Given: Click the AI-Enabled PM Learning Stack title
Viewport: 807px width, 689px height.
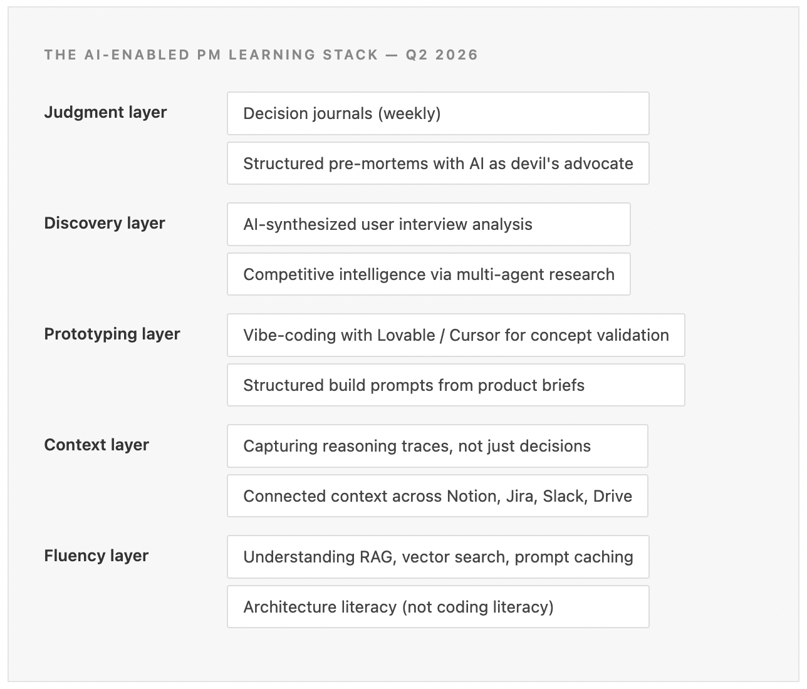Looking at the screenshot, I should tap(211, 54).
